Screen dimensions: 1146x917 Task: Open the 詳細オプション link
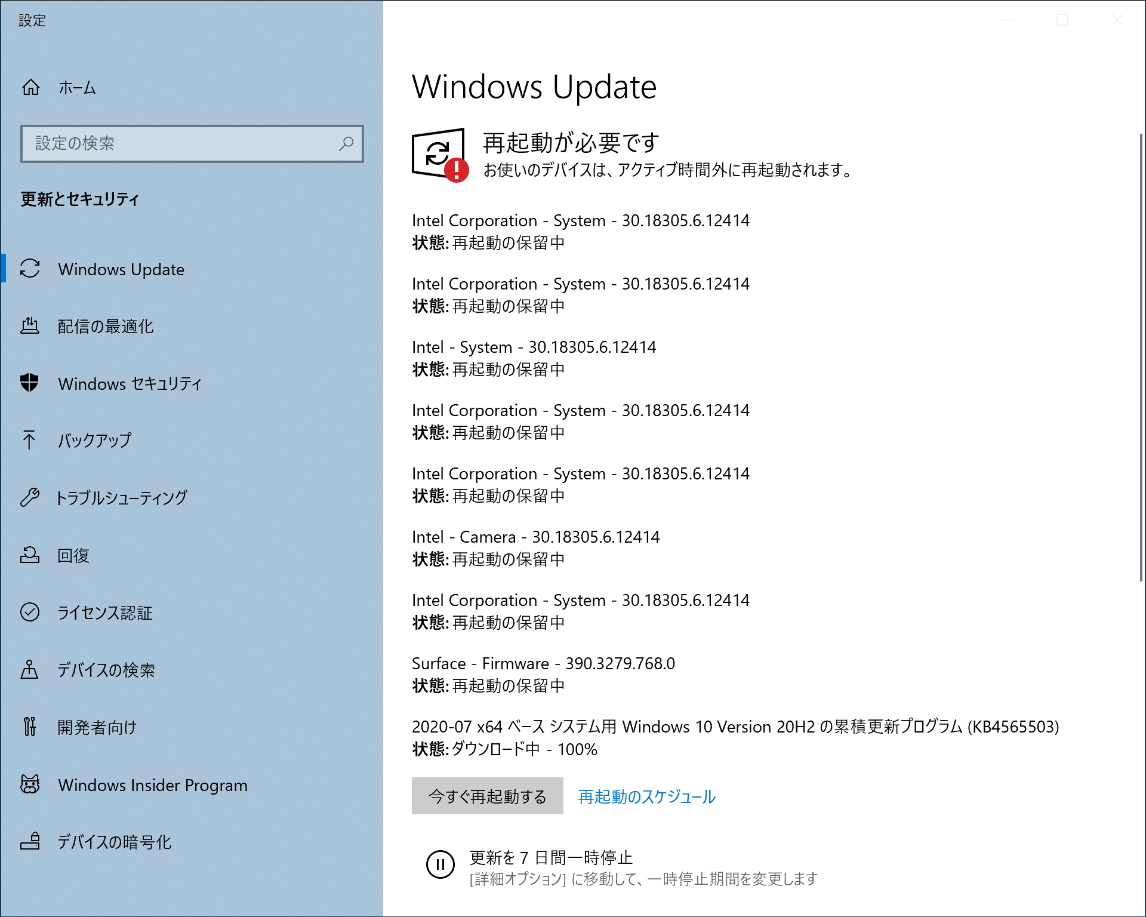coord(516,879)
